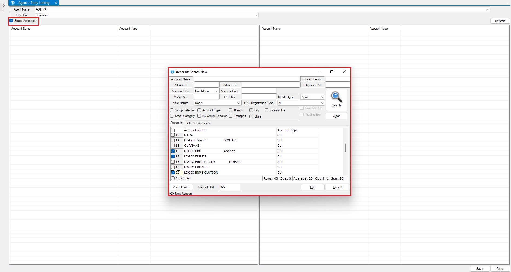Open the Filter On Customer dropdown
The width and height of the screenshot is (511, 272).
click(x=256, y=15)
